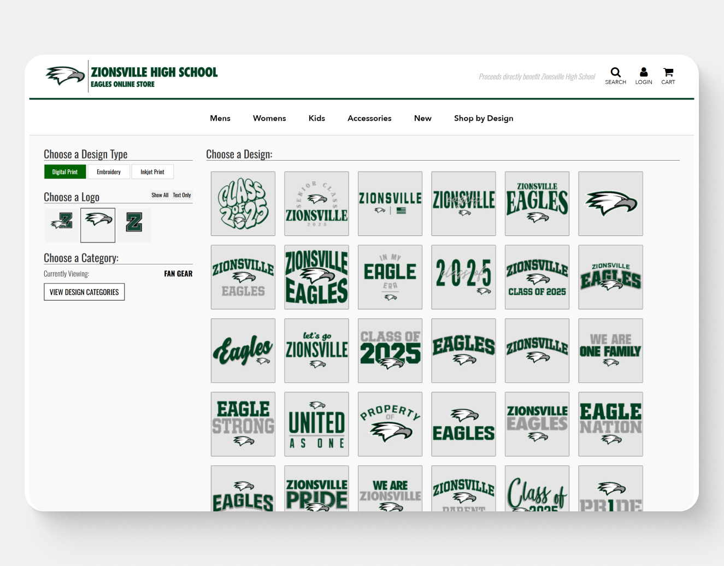This screenshot has width=724, height=566.
Task: Select the eagle head only design
Action: [x=610, y=204]
